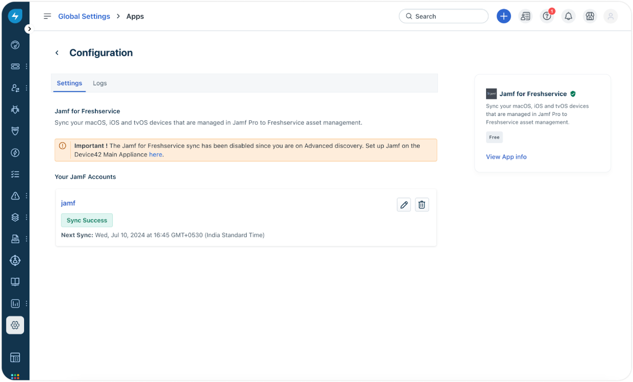Go back using Configuration back chevron

[x=57, y=53]
